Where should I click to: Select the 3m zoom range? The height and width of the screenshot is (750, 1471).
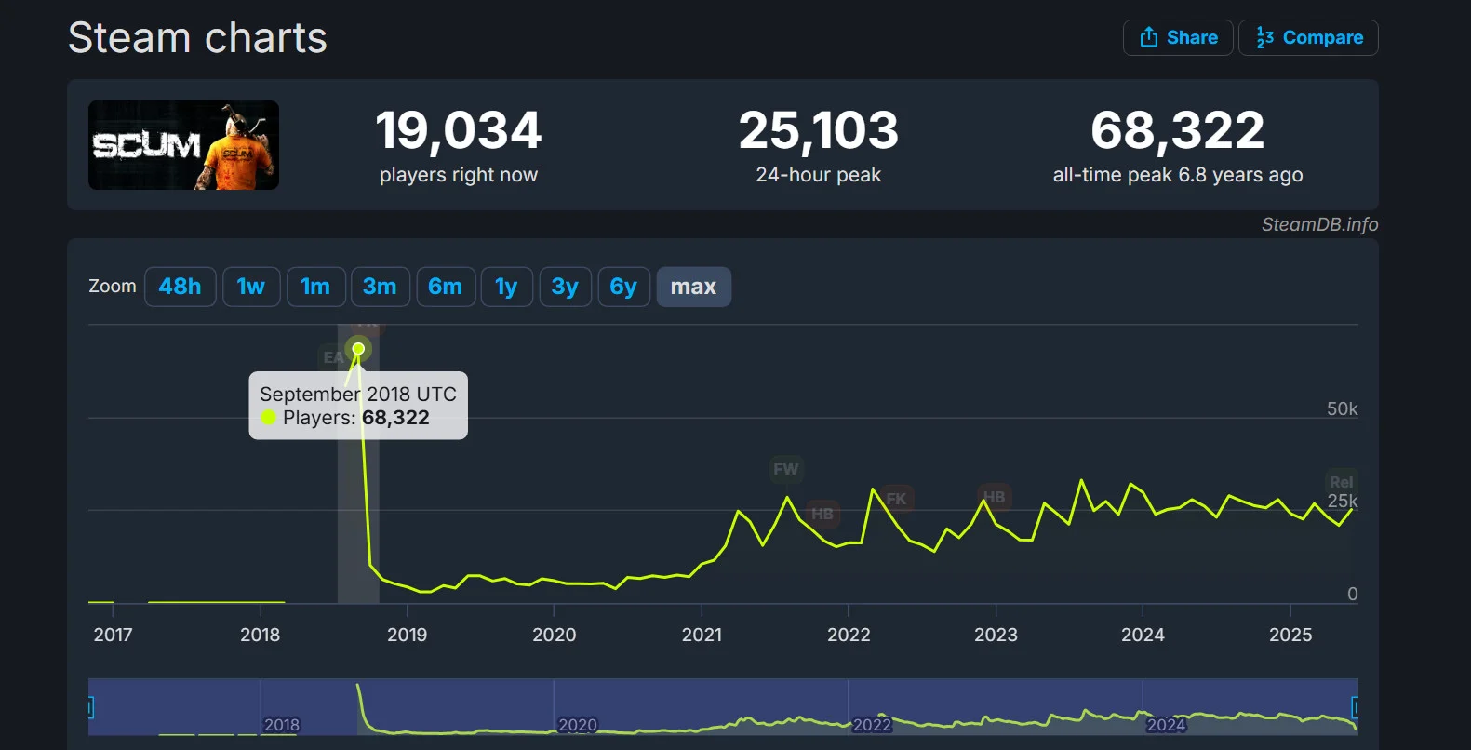pos(380,287)
